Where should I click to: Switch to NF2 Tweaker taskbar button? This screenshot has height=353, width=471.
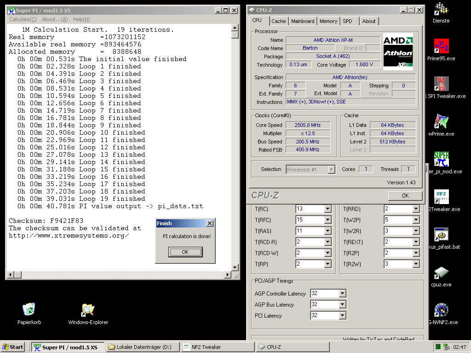click(218, 347)
